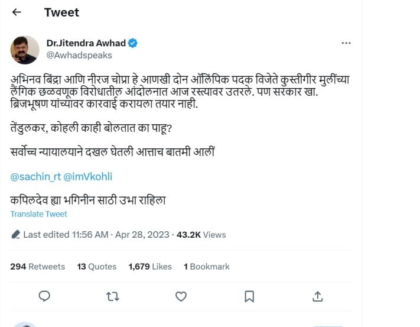420x327 pixels.
Task: Like the tweet with heart icon
Action: [181, 296]
